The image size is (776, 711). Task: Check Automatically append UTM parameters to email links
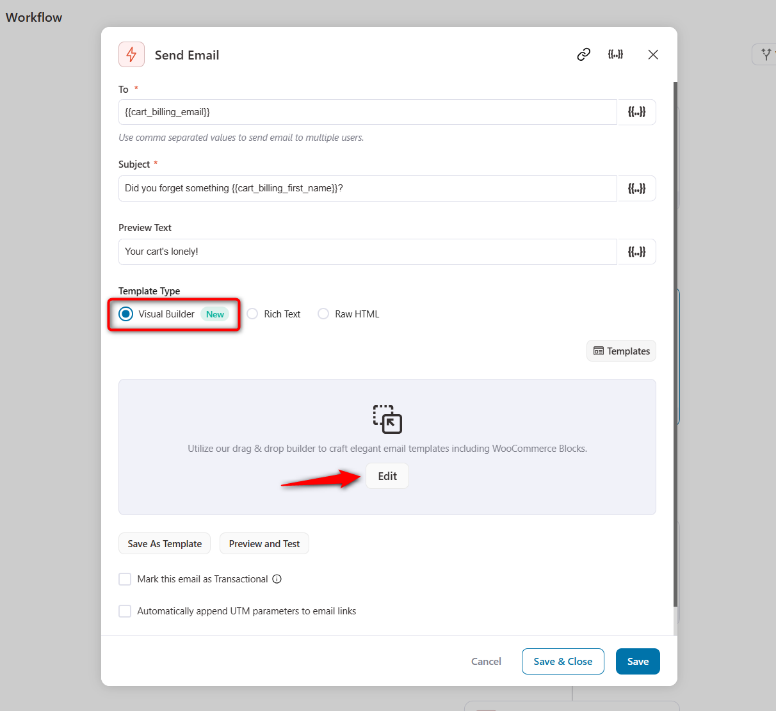coord(125,611)
